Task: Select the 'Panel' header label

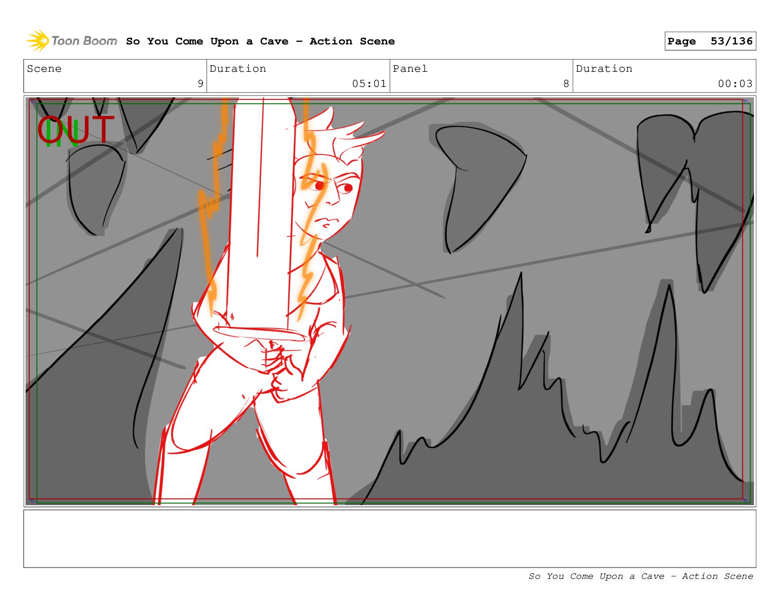Action: 410,69
